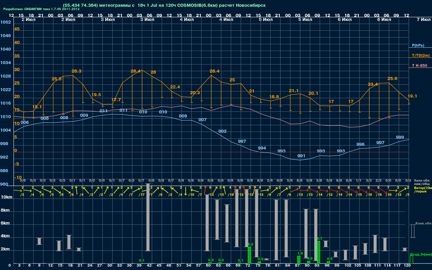432x270 pixels.
Task: Click the 6km height axis label
Action: coord(5,223)
